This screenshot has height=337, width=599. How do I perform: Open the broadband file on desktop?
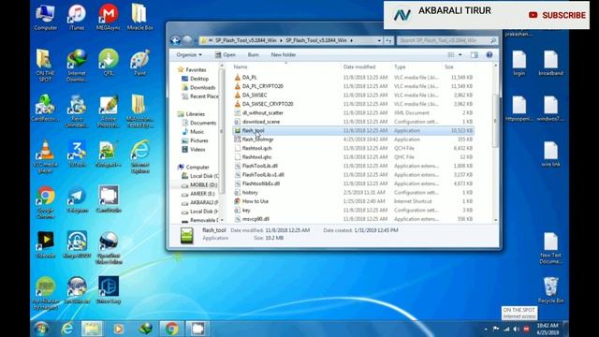tap(551, 63)
